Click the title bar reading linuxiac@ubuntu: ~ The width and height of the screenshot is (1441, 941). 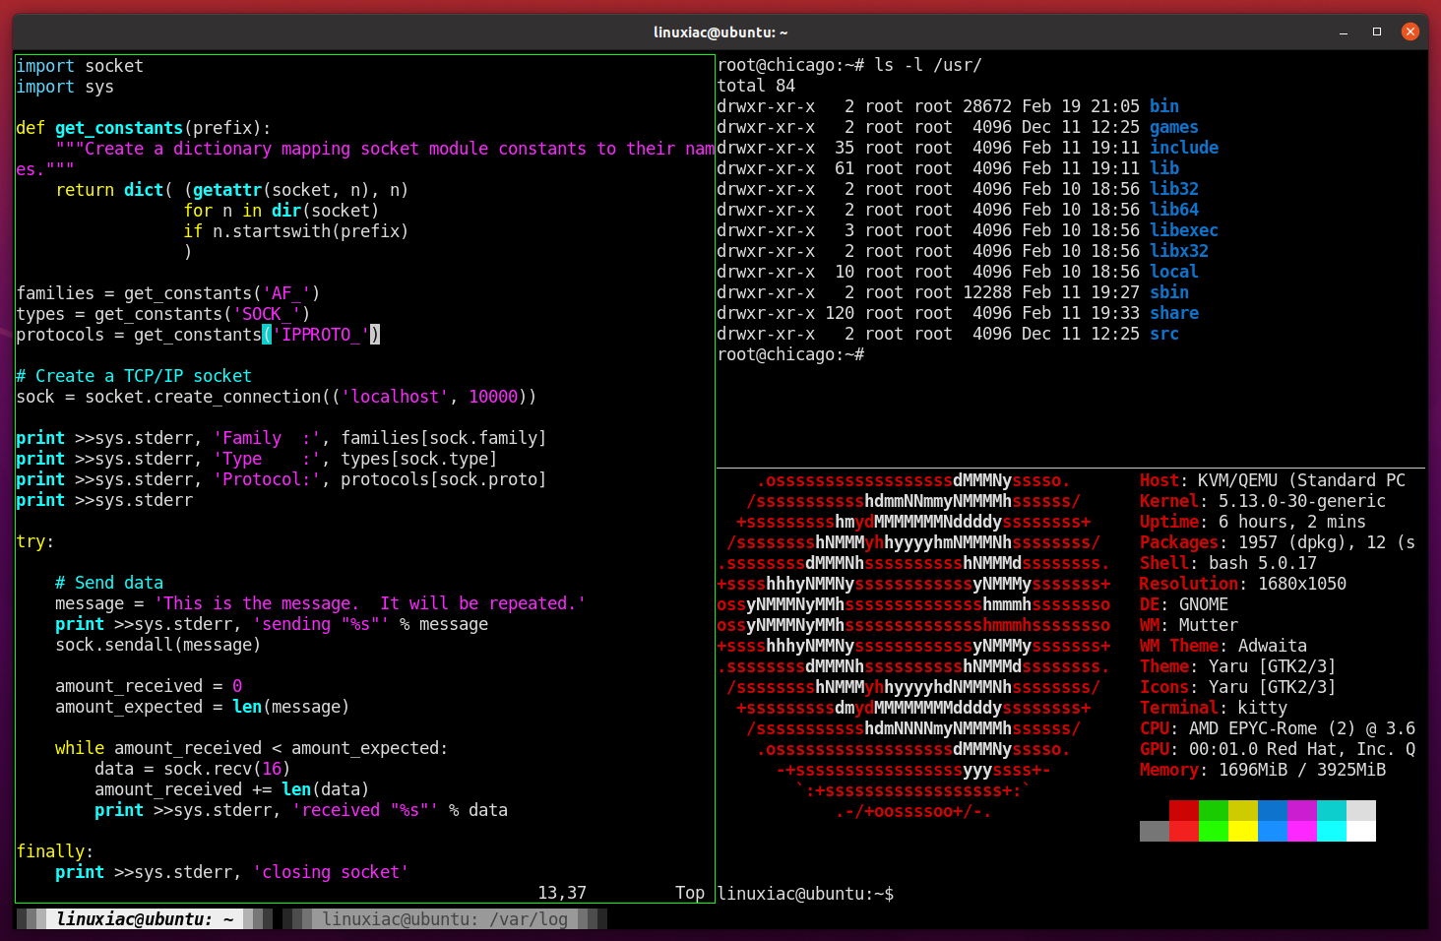pyautogui.click(x=720, y=31)
